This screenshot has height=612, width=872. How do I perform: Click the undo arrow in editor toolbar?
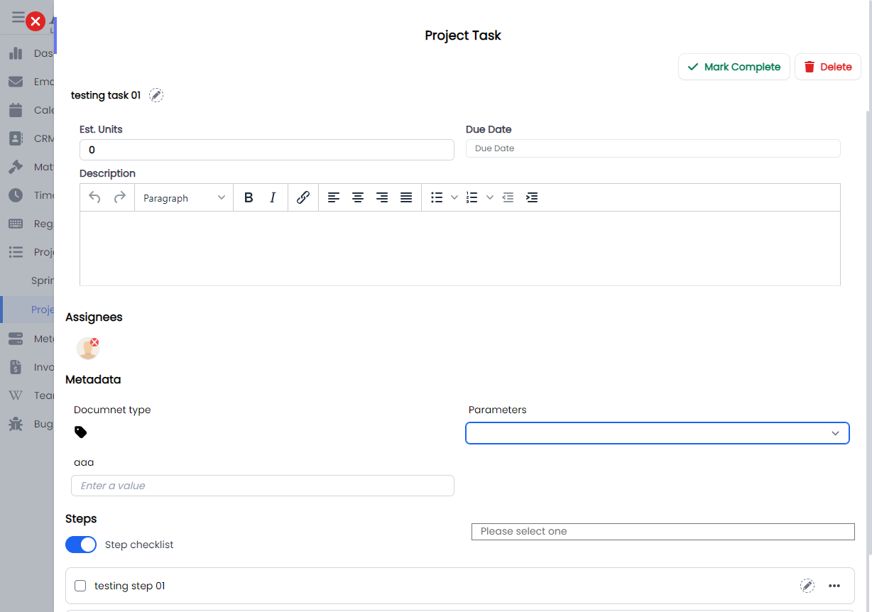coord(94,198)
